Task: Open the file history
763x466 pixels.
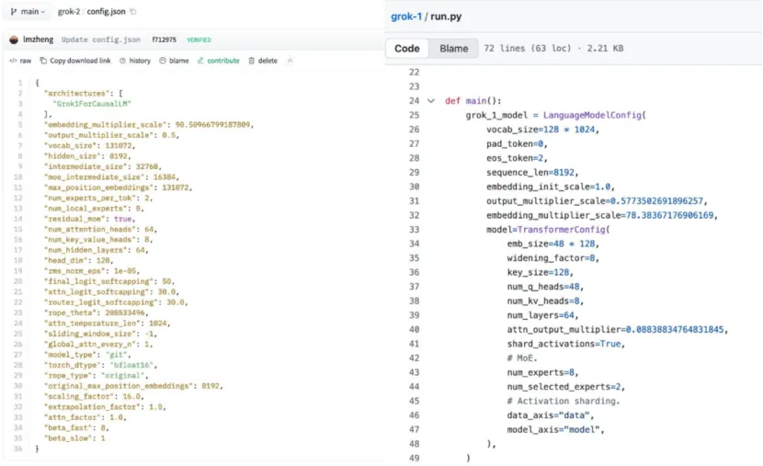Action: pos(135,61)
